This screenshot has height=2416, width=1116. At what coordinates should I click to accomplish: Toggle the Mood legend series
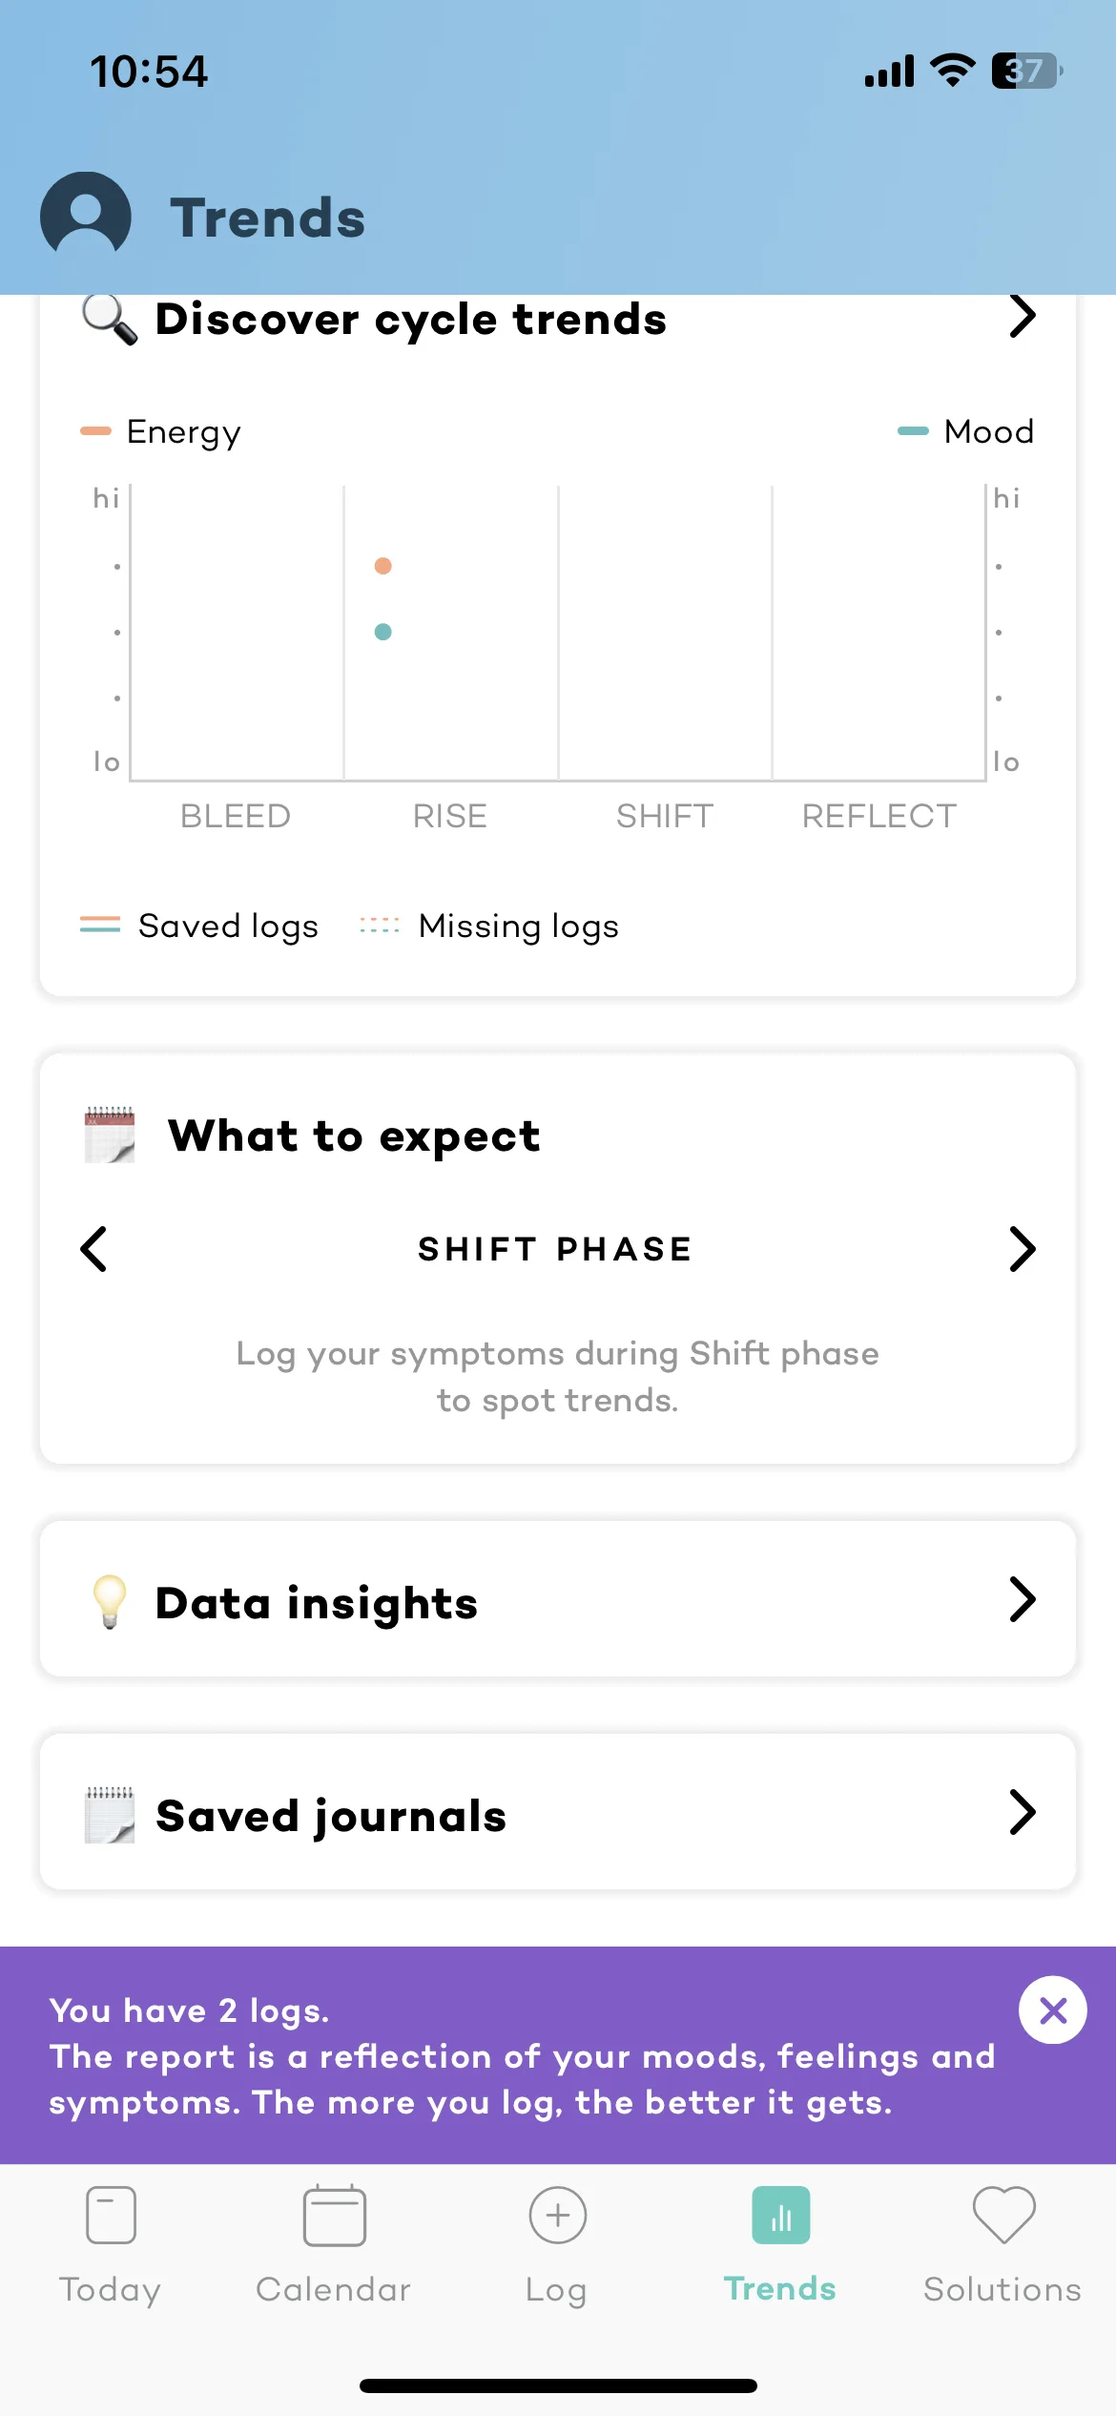pos(965,431)
